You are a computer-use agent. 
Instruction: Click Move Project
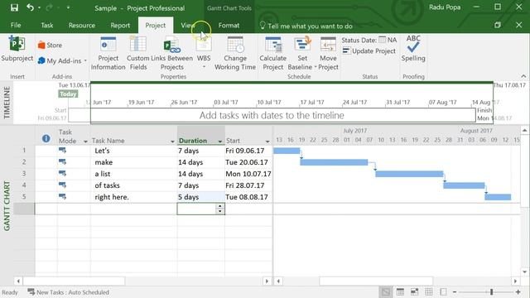coord(328,53)
